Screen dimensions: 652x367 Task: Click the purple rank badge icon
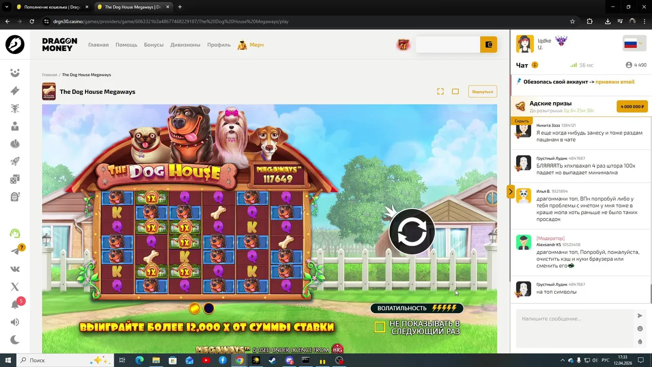click(x=561, y=41)
